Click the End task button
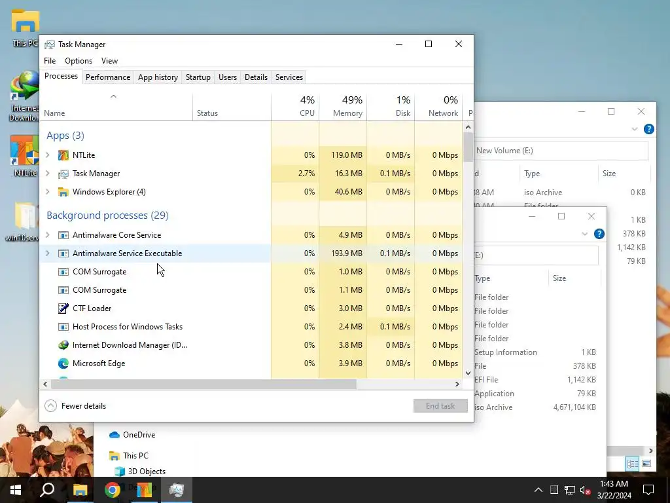670x503 pixels. click(440, 406)
